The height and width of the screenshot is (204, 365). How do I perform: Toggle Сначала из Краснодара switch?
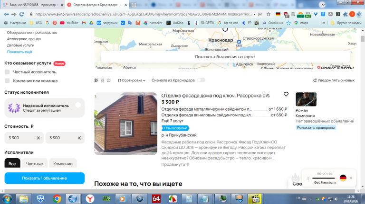pyautogui.click(x=201, y=80)
